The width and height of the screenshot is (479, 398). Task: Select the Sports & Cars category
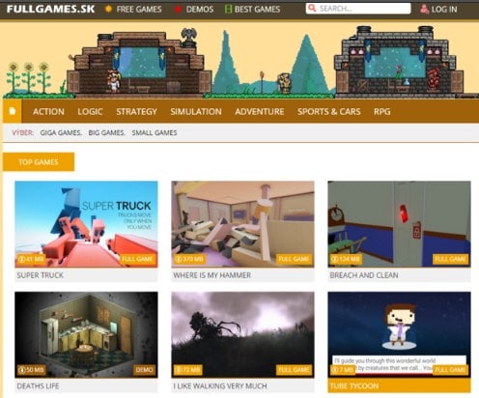pos(328,111)
